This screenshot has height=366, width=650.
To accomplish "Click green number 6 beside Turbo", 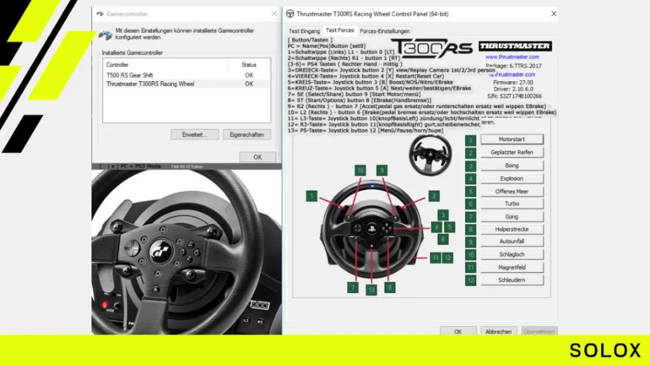I will pyautogui.click(x=470, y=204).
